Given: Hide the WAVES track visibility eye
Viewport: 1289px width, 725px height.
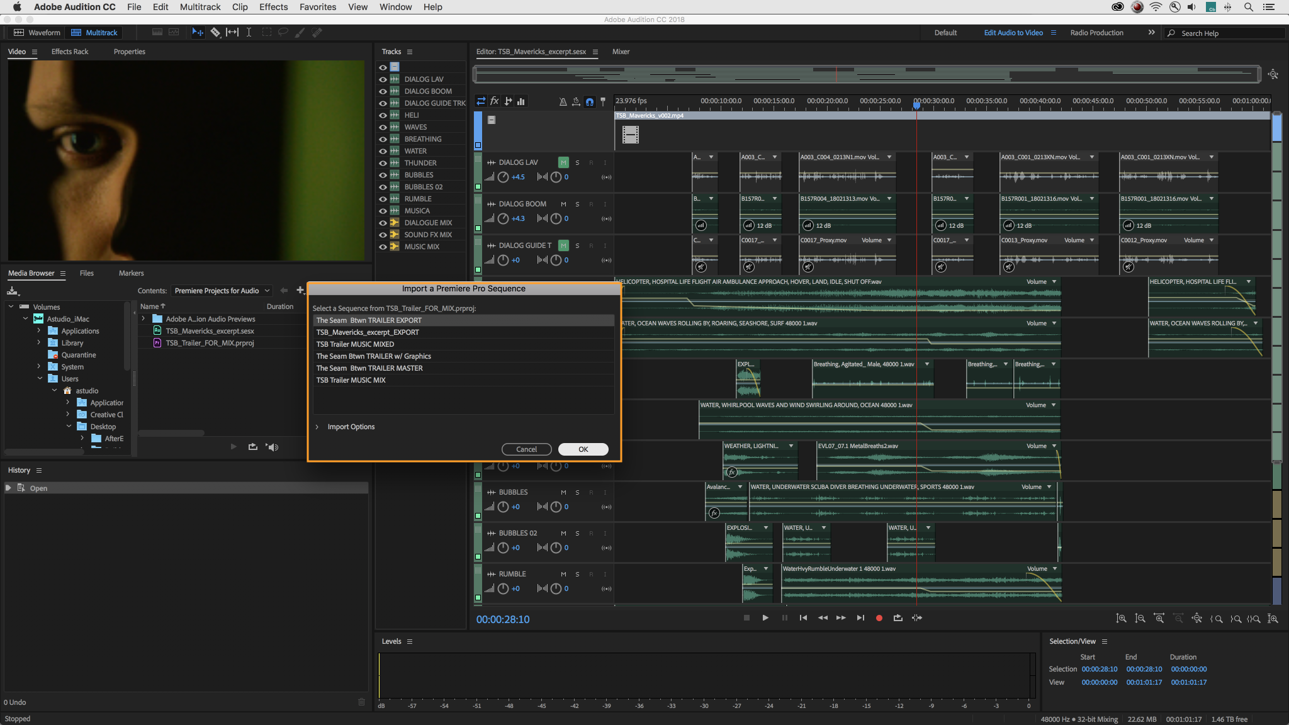Looking at the screenshot, I should tap(384, 126).
